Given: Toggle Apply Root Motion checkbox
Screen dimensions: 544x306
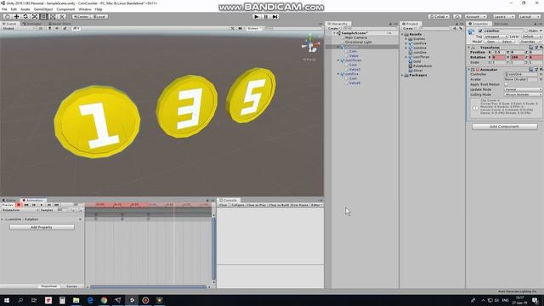Looking at the screenshot, I should click(x=506, y=84).
